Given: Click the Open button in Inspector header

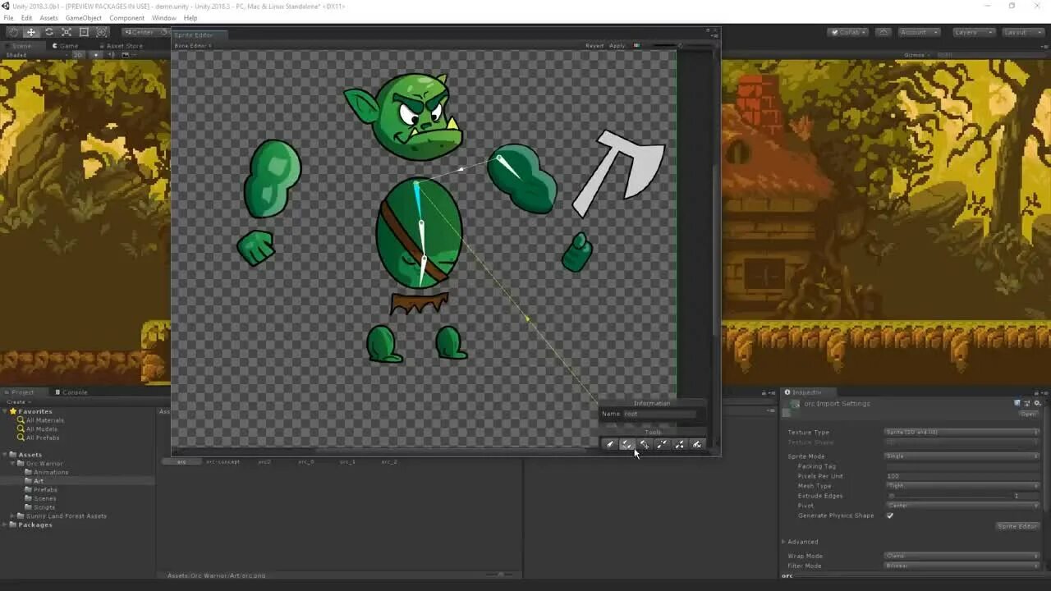Looking at the screenshot, I should (x=1028, y=414).
